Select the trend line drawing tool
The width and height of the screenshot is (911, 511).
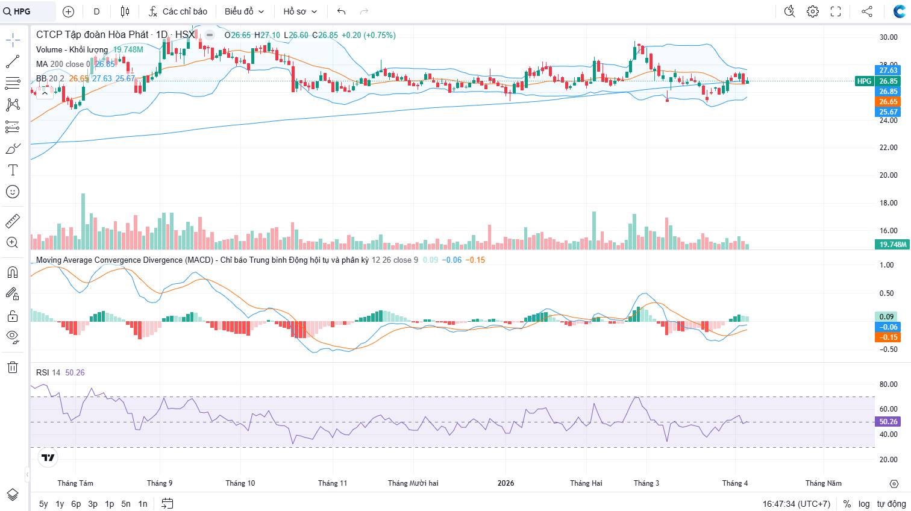coord(13,61)
